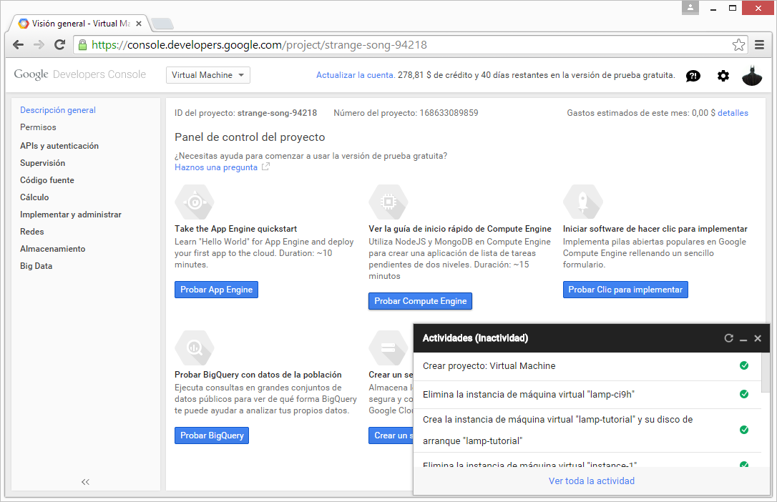Click the browser forward arrow
777x502 pixels.
point(39,45)
